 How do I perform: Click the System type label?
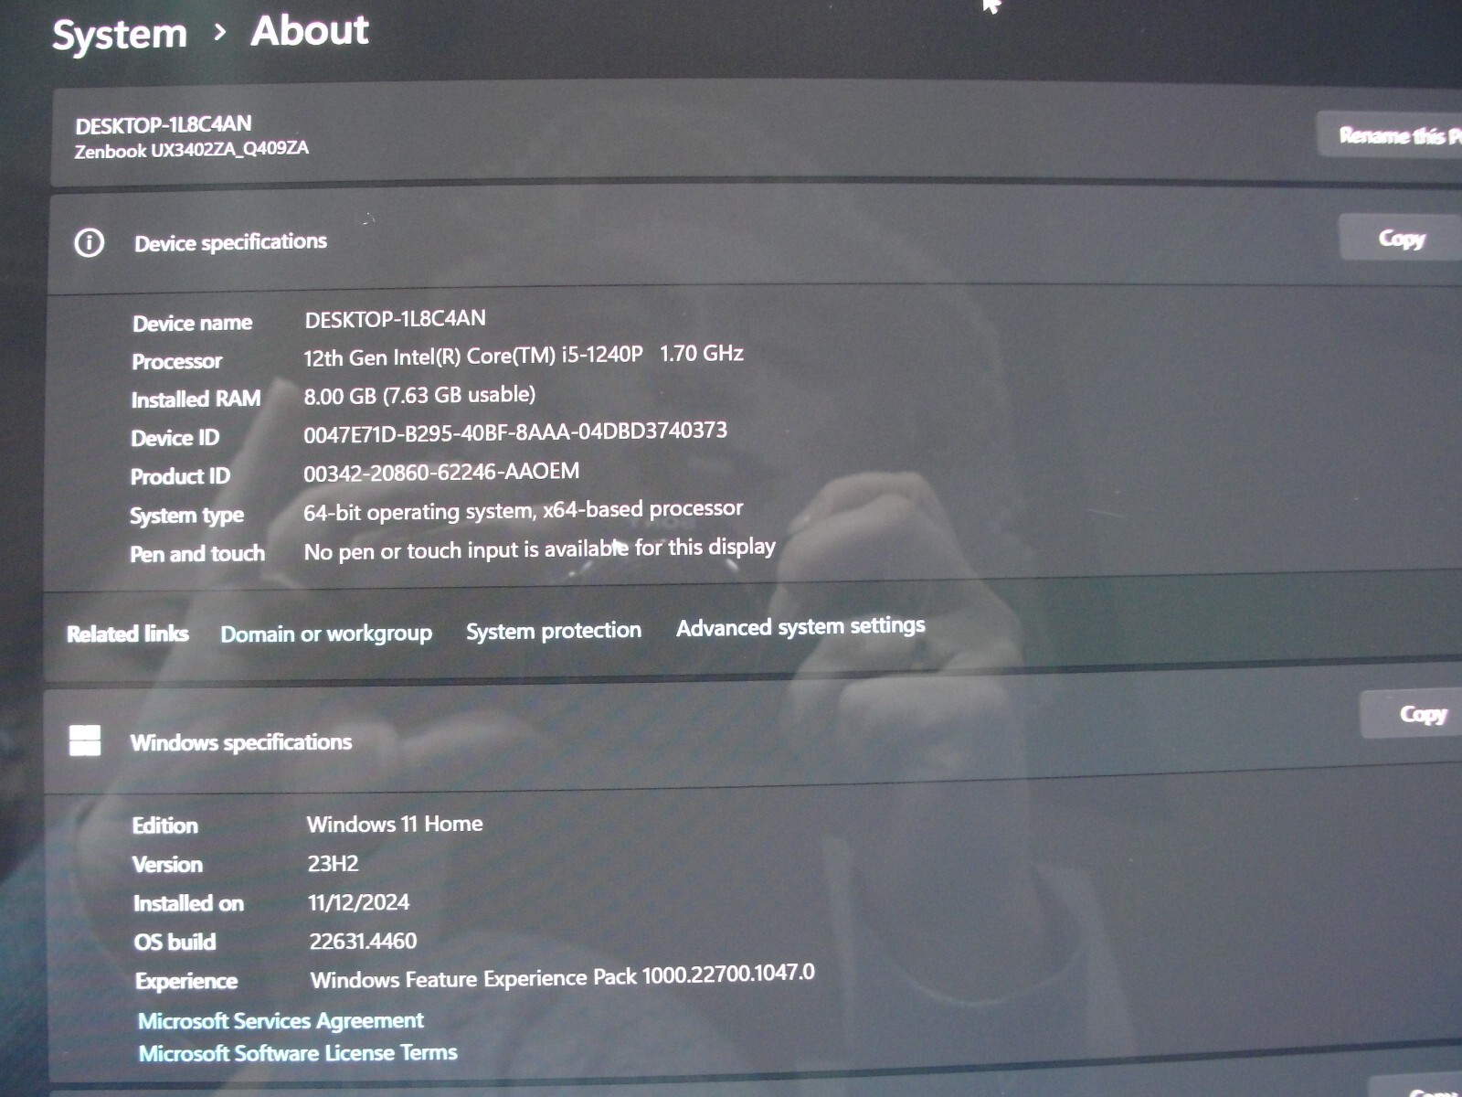[x=186, y=516]
